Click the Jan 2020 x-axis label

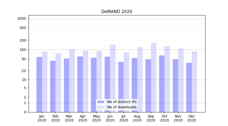coord(42,118)
